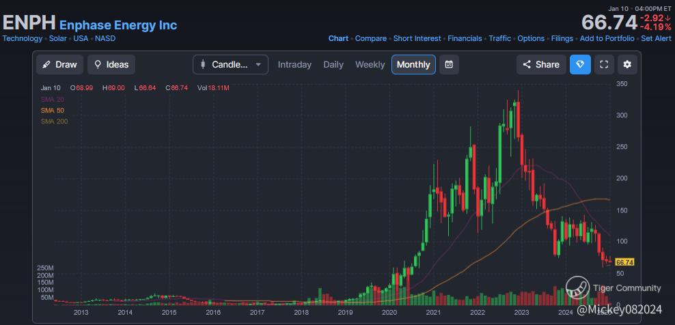This screenshot has width=675, height=325.
Task: Open the Filings link
Action: pyautogui.click(x=562, y=38)
